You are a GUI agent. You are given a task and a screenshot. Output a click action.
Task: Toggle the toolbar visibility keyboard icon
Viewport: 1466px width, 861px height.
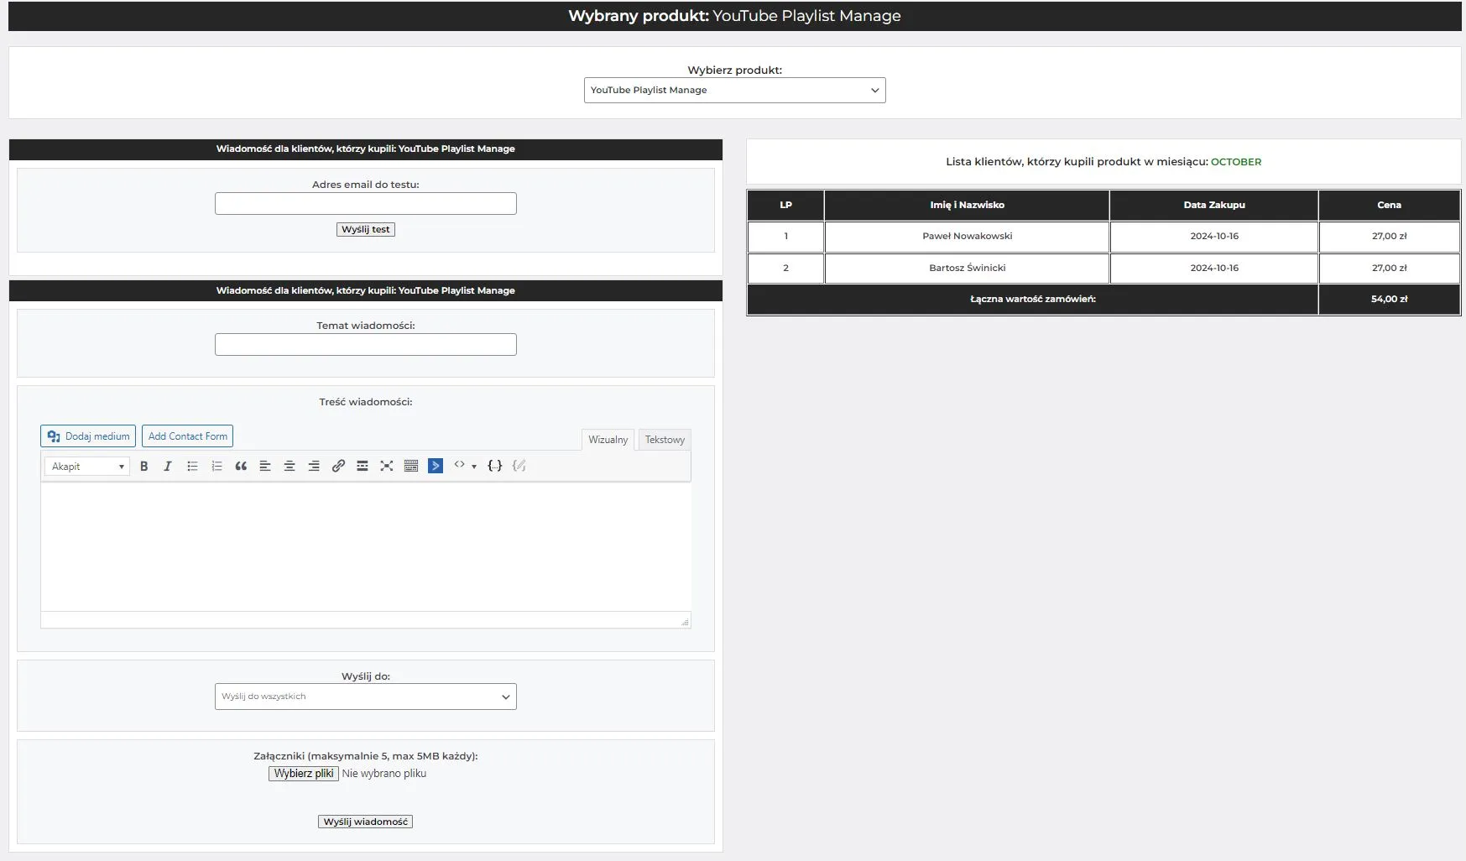[x=411, y=467]
